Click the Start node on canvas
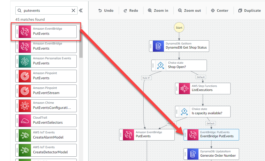The height and width of the screenshot is (161, 265). click(x=179, y=28)
